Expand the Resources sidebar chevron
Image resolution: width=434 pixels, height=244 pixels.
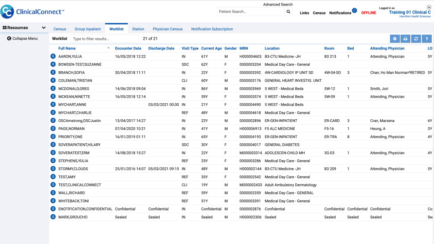[43, 28]
